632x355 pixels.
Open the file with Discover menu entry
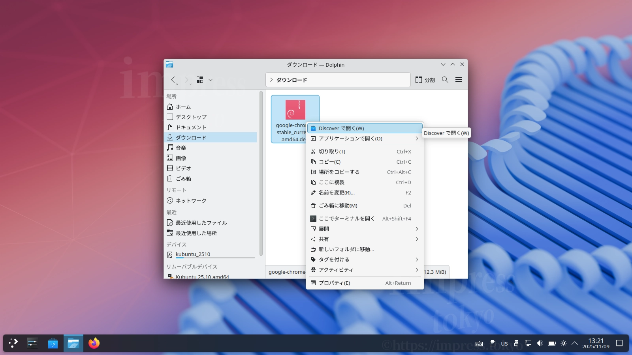[365, 128]
